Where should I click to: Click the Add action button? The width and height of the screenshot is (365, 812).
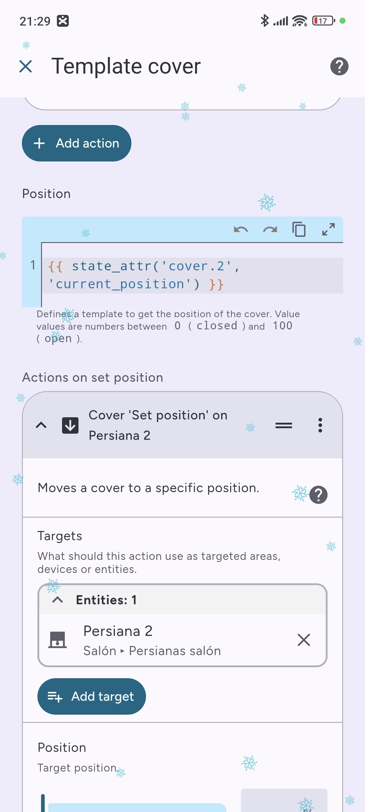pyautogui.click(x=77, y=144)
